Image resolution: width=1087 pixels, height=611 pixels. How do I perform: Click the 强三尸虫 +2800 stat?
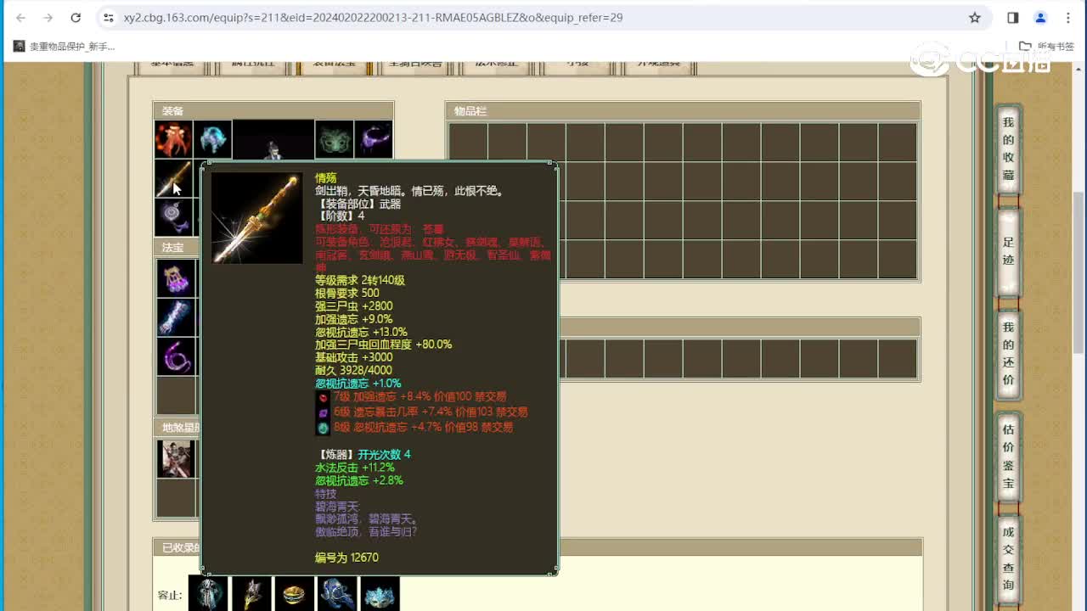(354, 305)
